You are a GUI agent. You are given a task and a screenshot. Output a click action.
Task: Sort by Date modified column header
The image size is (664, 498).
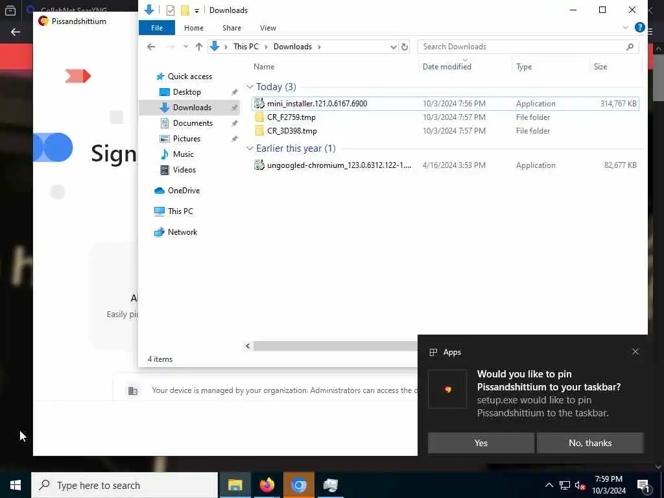tap(447, 67)
